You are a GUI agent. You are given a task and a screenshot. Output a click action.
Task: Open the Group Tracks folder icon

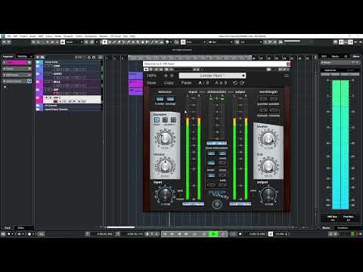(38, 62)
